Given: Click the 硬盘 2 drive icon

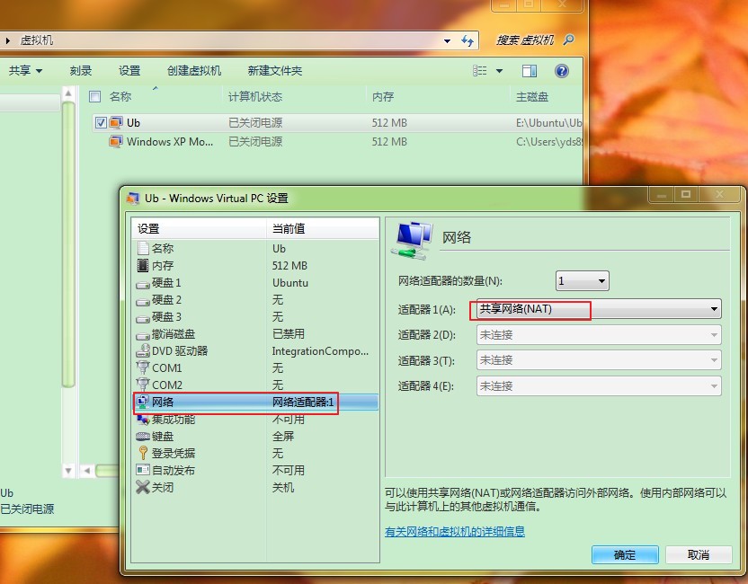Looking at the screenshot, I should (143, 302).
